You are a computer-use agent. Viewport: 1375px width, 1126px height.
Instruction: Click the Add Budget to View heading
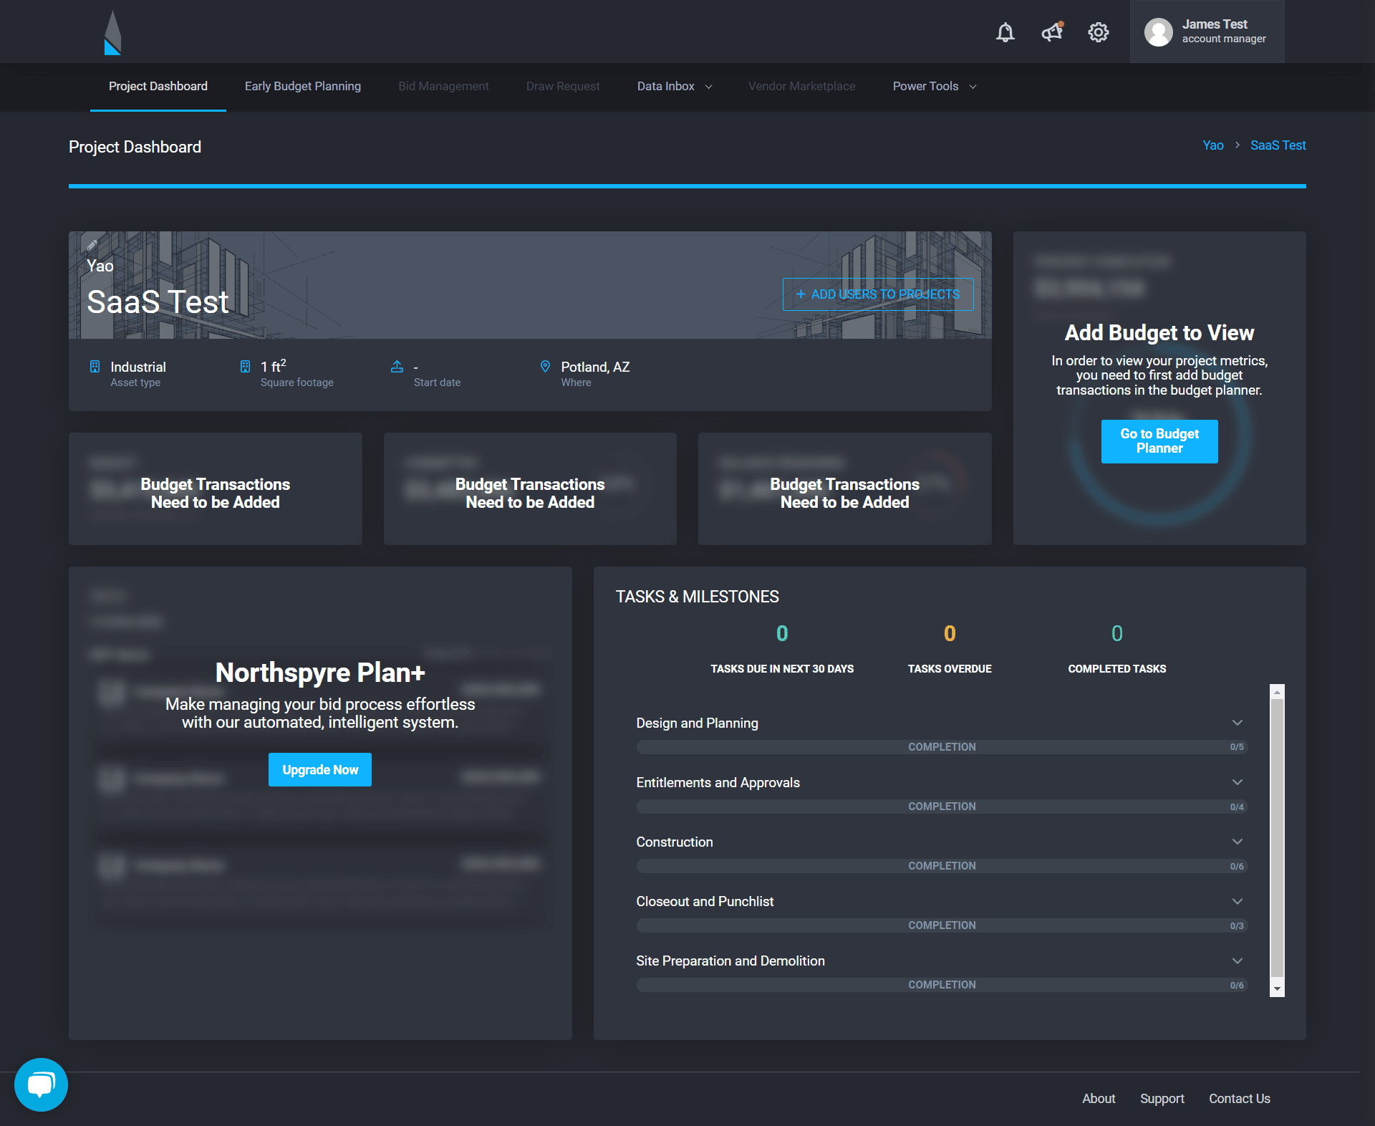[x=1159, y=333]
